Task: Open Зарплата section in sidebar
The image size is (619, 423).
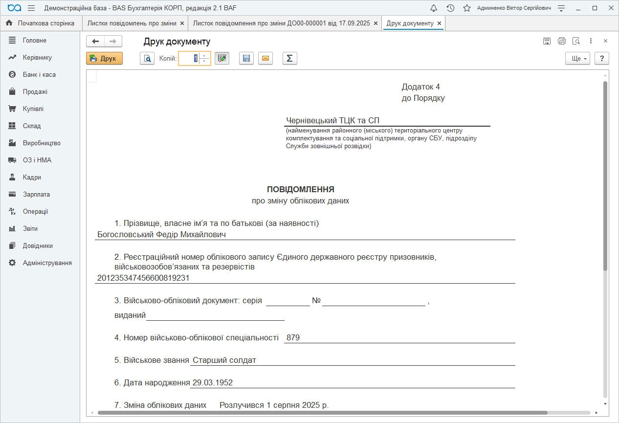Action: click(36, 195)
